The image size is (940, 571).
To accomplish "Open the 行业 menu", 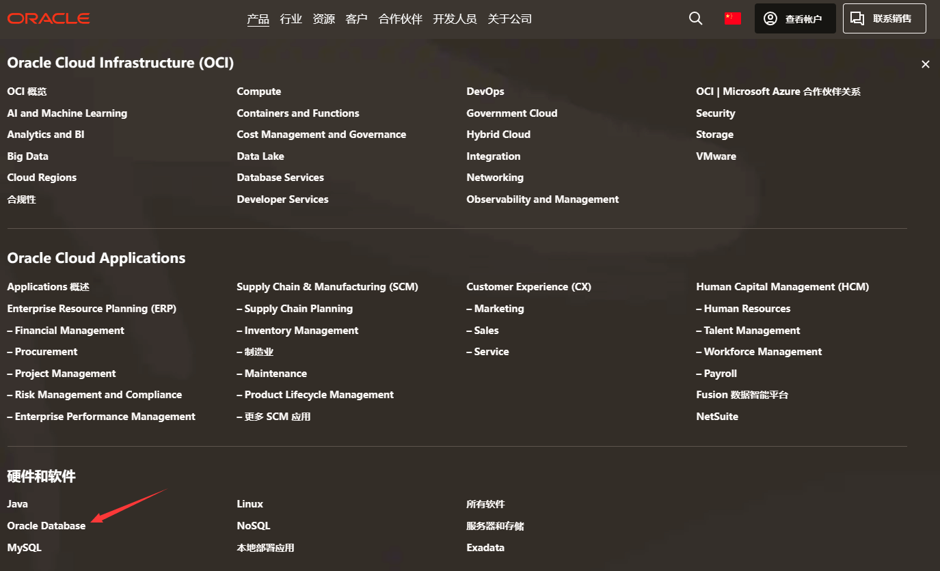I will click(291, 19).
